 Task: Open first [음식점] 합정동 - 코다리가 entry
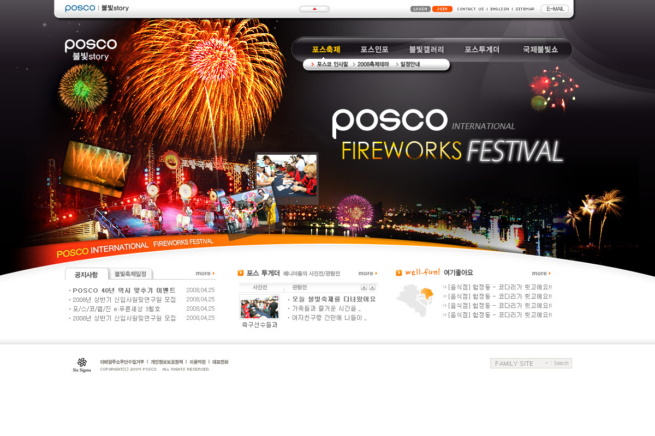coord(497,287)
